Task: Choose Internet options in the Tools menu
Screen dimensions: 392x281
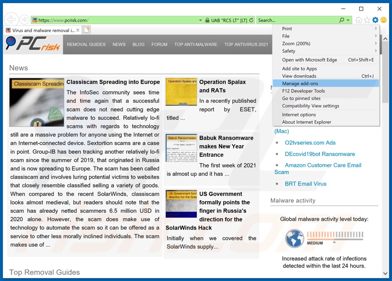Action: [299, 115]
